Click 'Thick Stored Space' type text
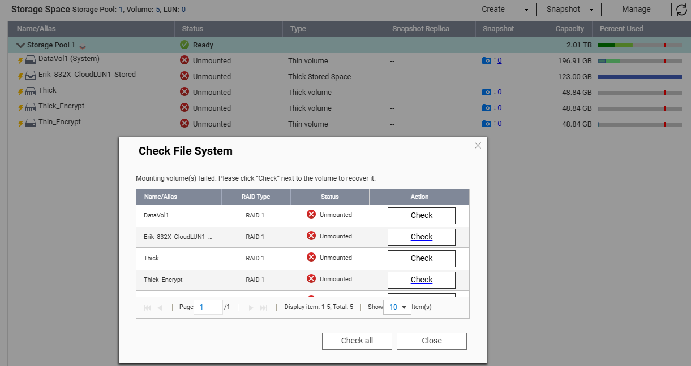 (319, 77)
